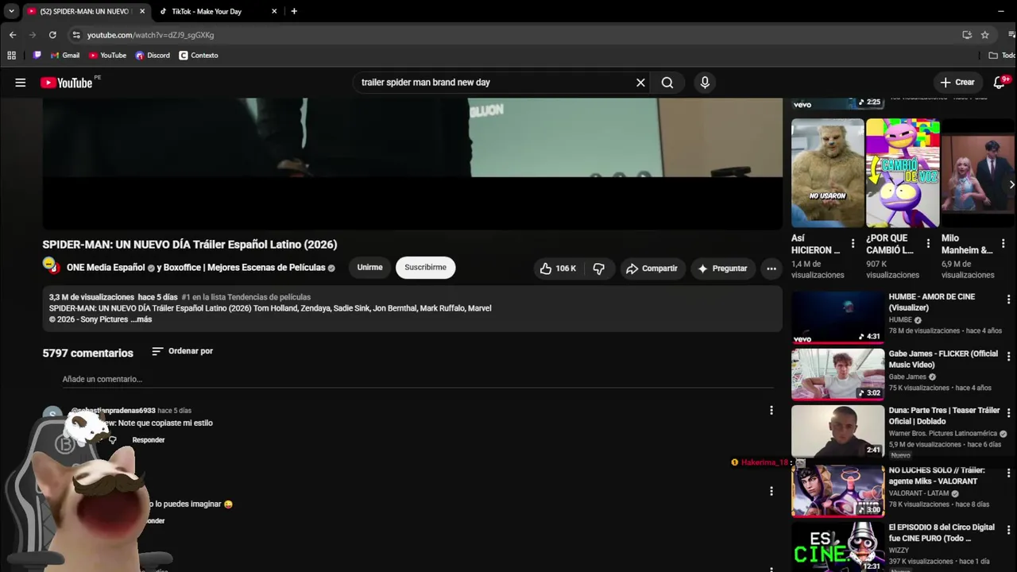The width and height of the screenshot is (1017, 572).
Task: Open the Discord bookmark
Action: pyautogui.click(x=153, y=56)
